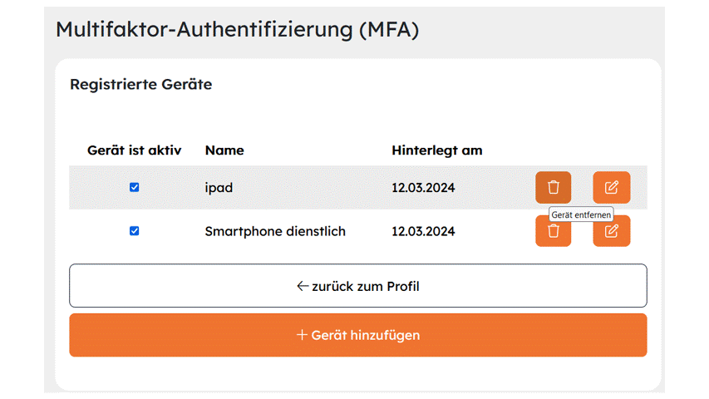709x399 pixels.
Task: Select the Smartphone dienstlich name text
Action: coord(275,232)
